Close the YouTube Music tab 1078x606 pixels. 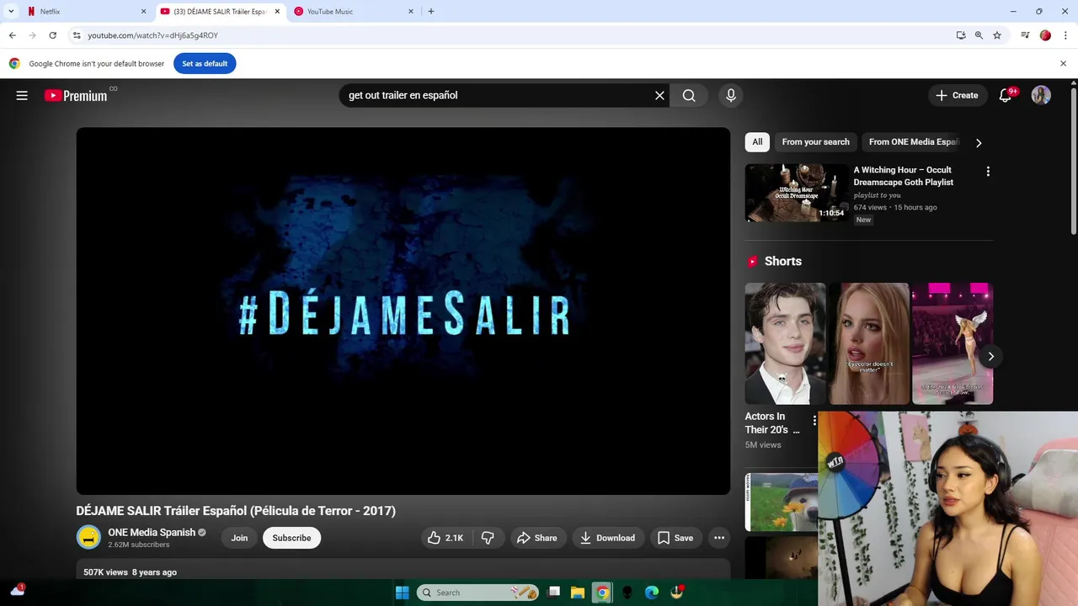pos(411,12)
